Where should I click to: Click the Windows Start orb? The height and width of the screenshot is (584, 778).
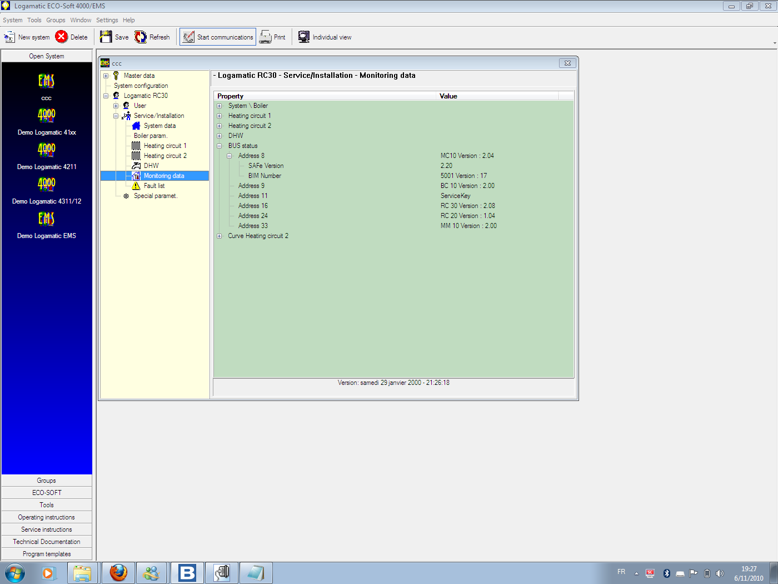point(15,572)
